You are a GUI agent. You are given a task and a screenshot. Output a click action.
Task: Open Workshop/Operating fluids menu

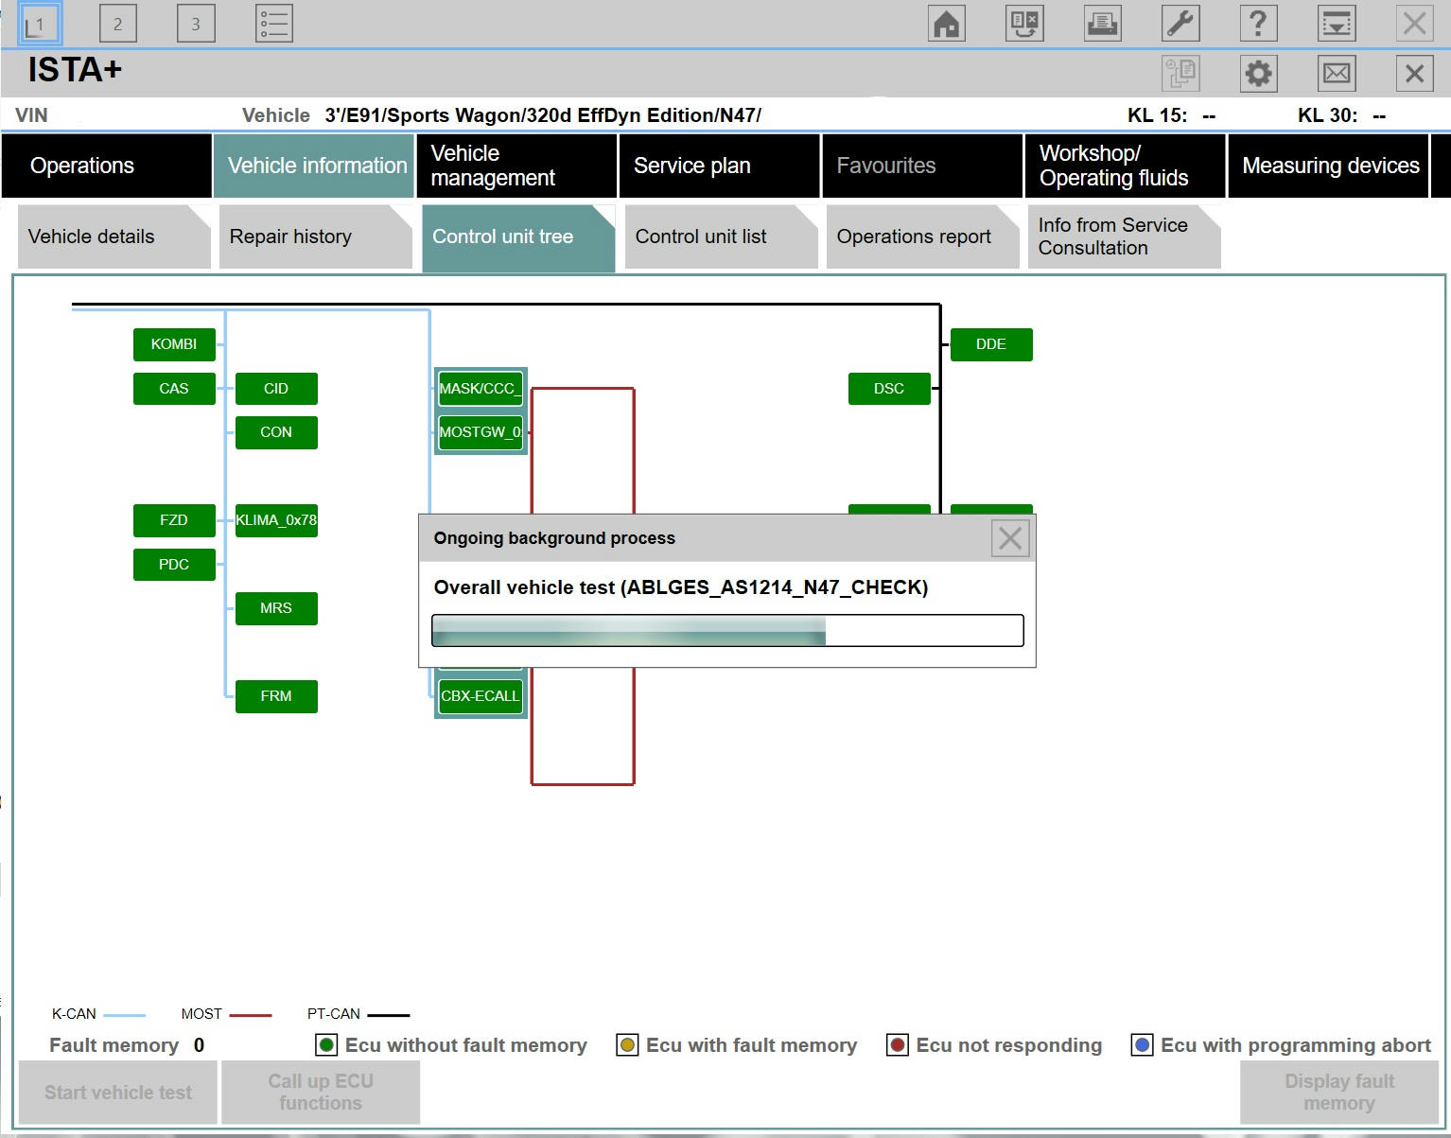click(x=1126, y=166)
